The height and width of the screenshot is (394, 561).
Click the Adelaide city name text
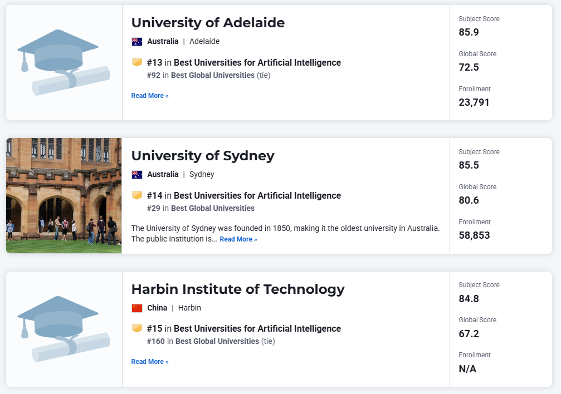pyautogui.click(x=204, y=41)
